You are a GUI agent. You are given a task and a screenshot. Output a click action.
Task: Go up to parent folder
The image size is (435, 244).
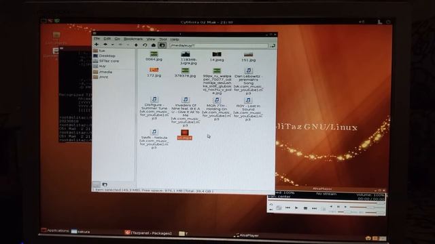point(136,45)
